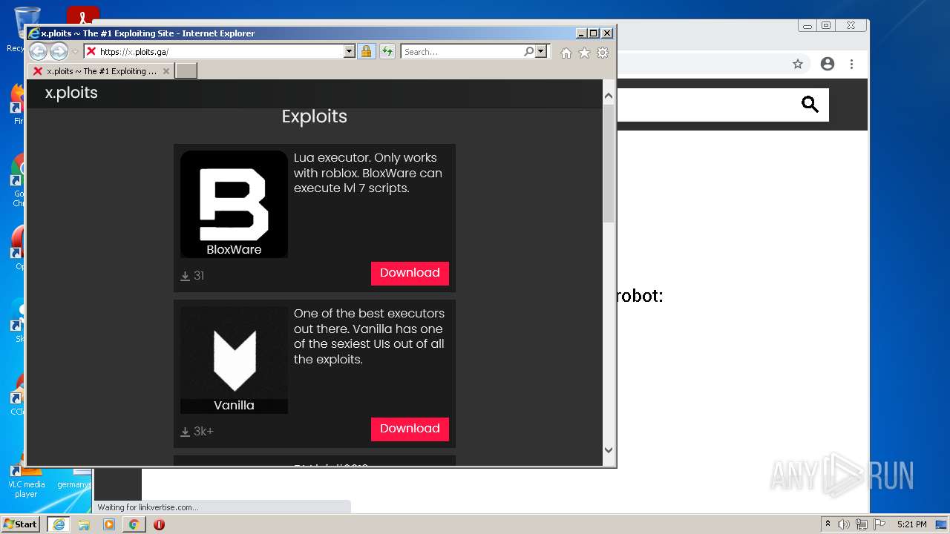Image resolution: width=950 pixels, height=534 pixels.
Task: Click the page scrollbar up arrow
Action: (x=609, y=96)
